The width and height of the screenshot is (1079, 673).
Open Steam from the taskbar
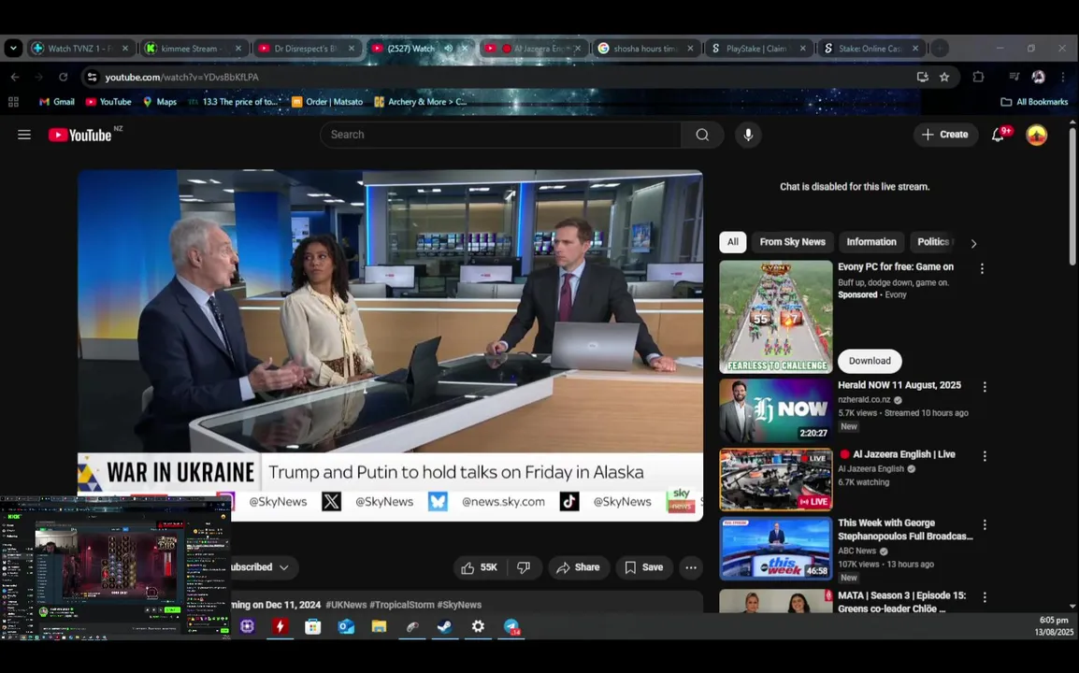coord(444,626)
